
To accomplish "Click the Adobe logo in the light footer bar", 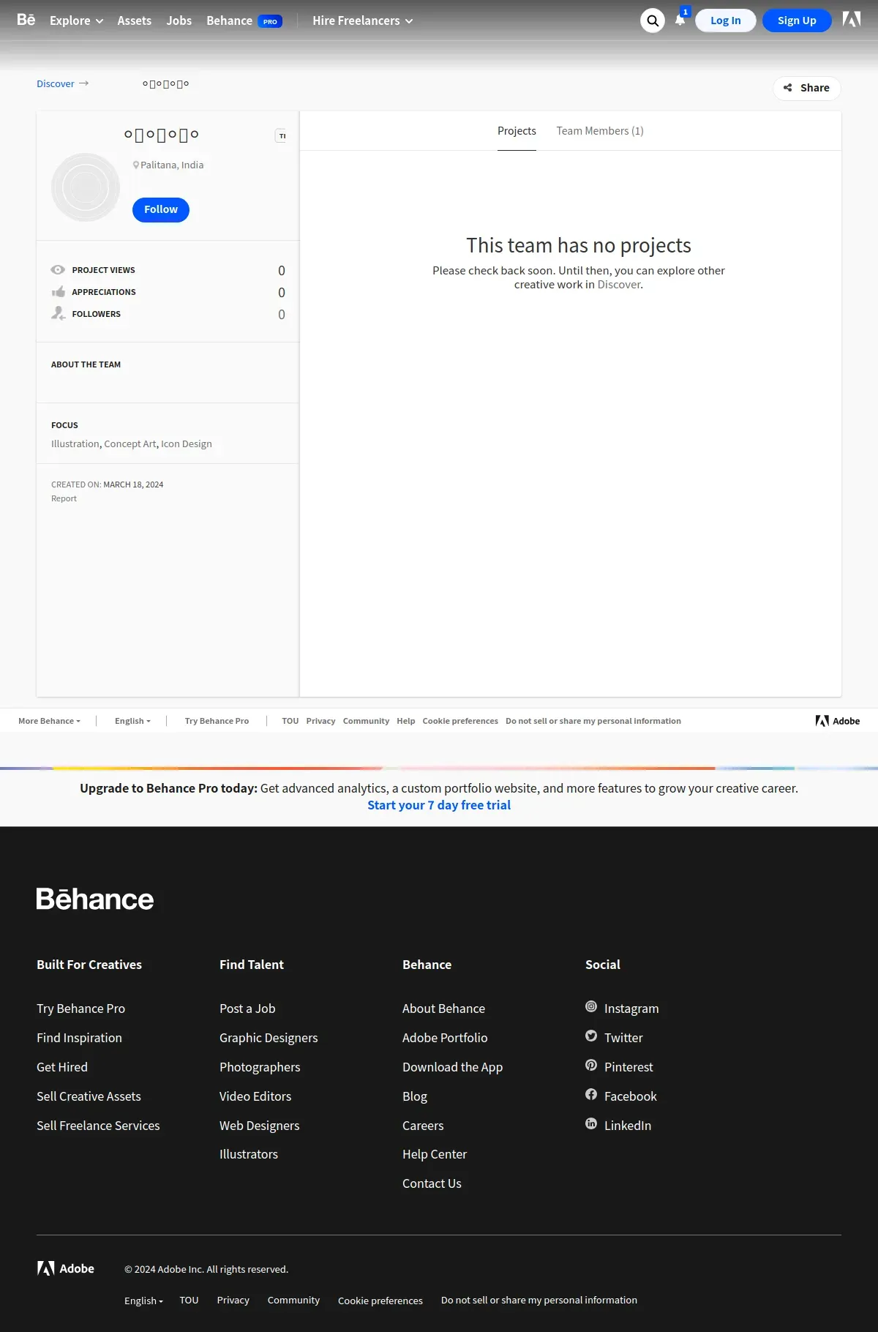I will coord(838,721).
